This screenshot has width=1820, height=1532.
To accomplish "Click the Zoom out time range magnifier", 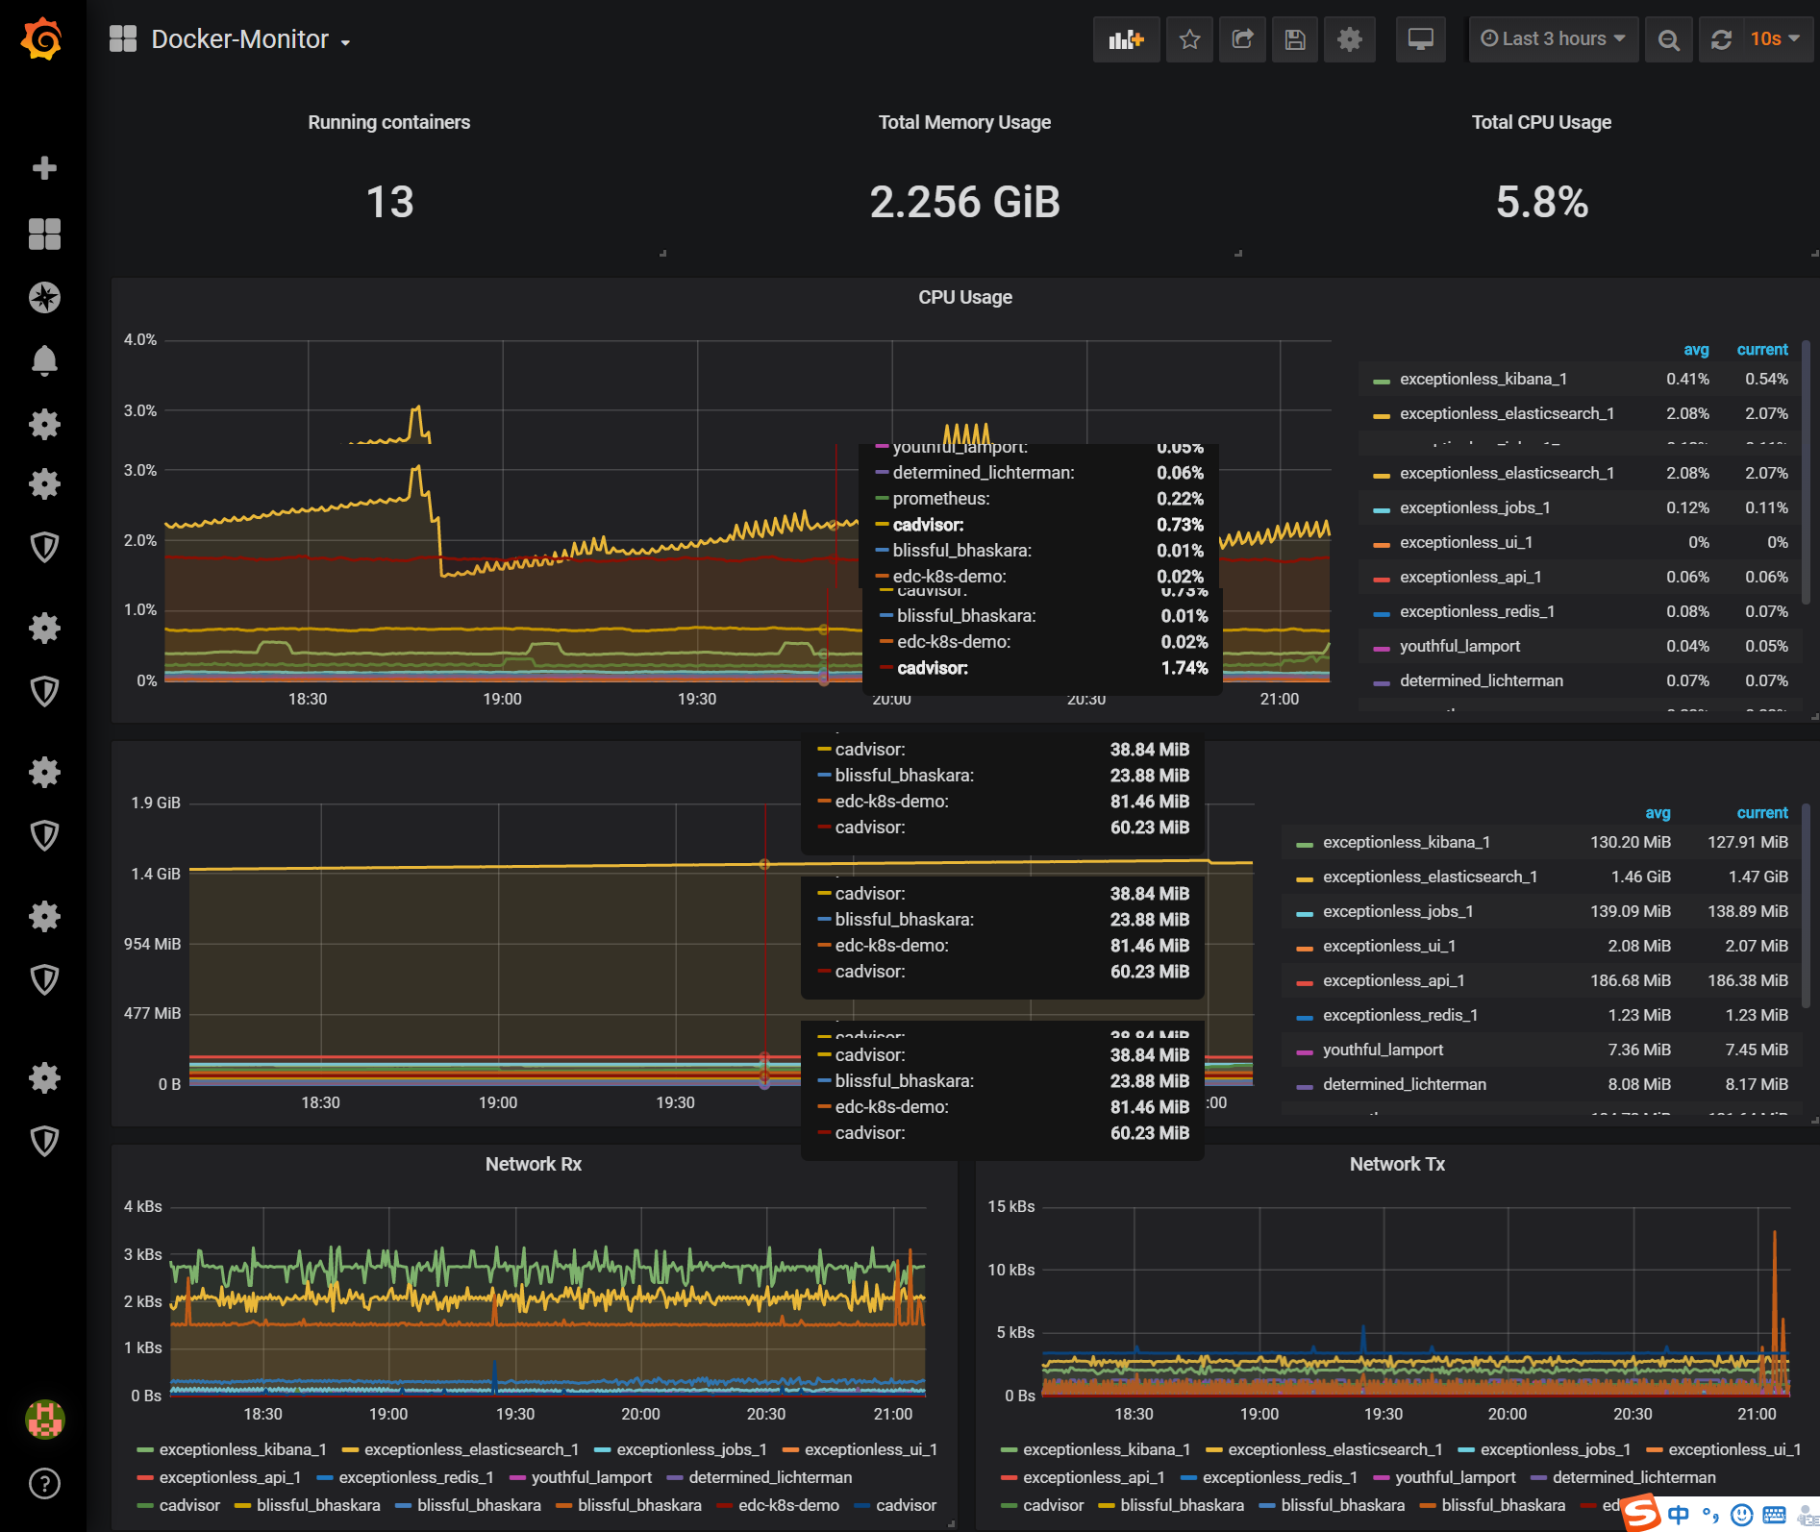I will [x=1669, y=39].
